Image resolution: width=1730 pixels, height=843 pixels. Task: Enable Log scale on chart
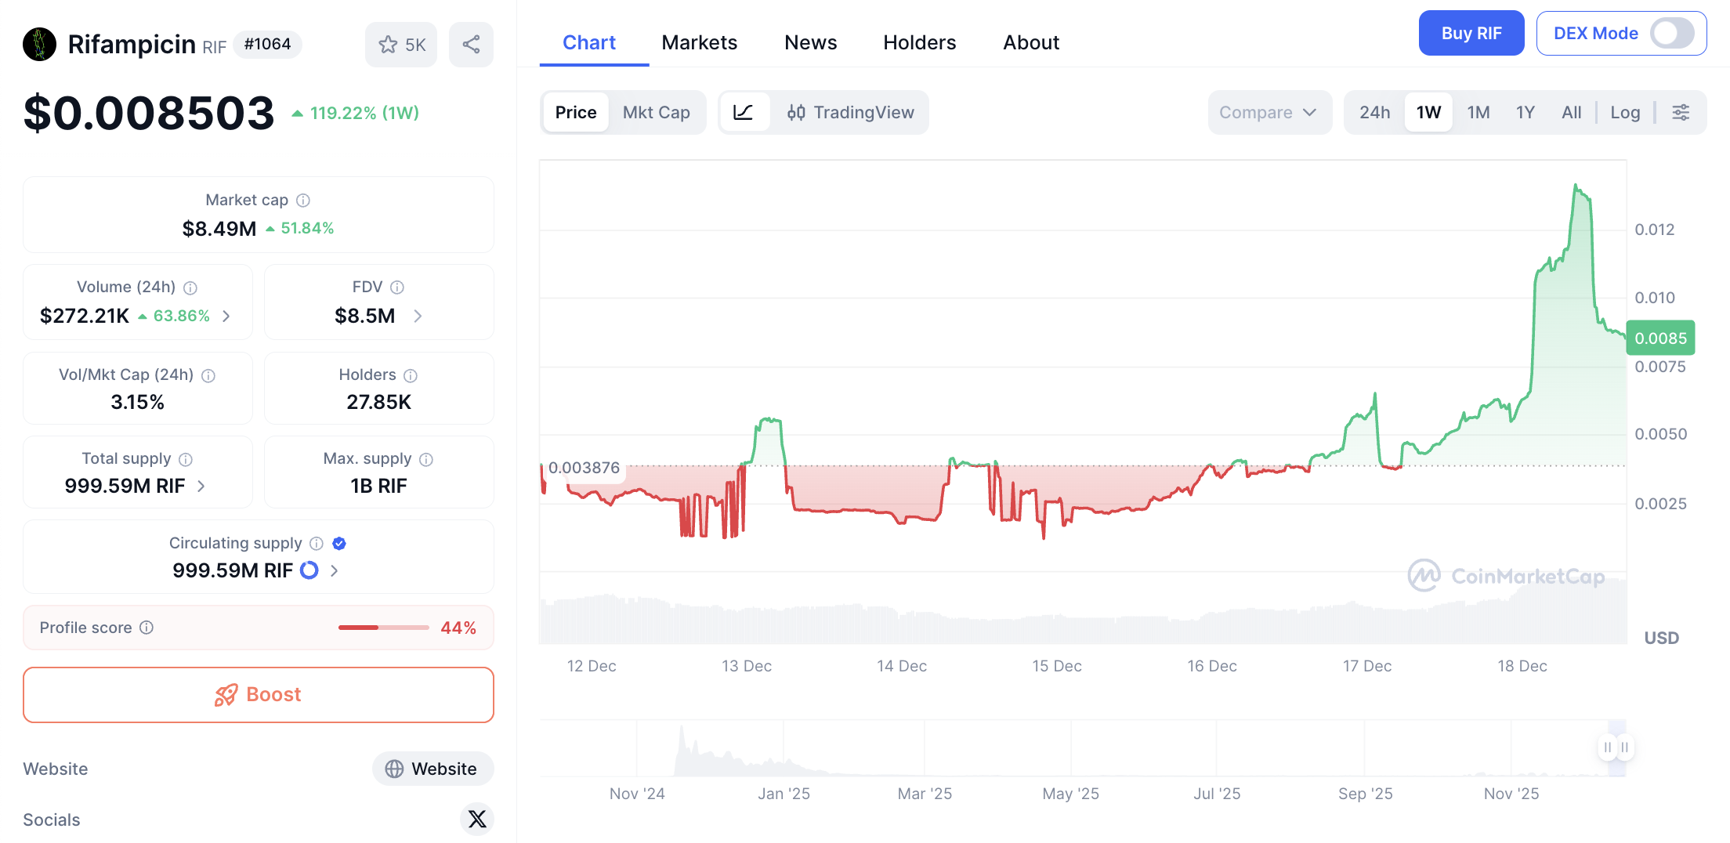click(1624, 112)
